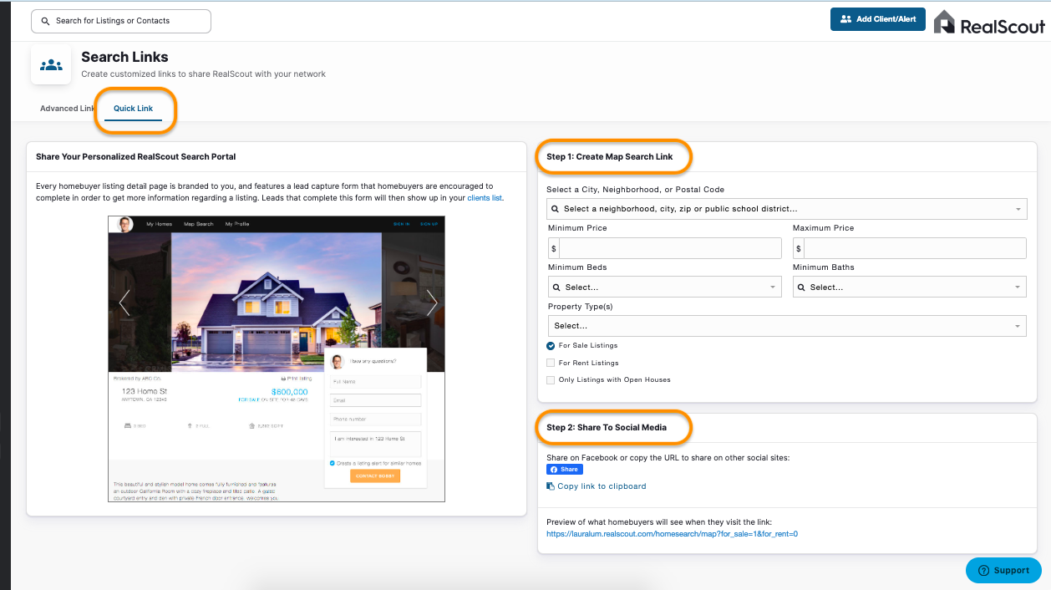Click the search icon in Minimum Baths field

coord(802,287)
